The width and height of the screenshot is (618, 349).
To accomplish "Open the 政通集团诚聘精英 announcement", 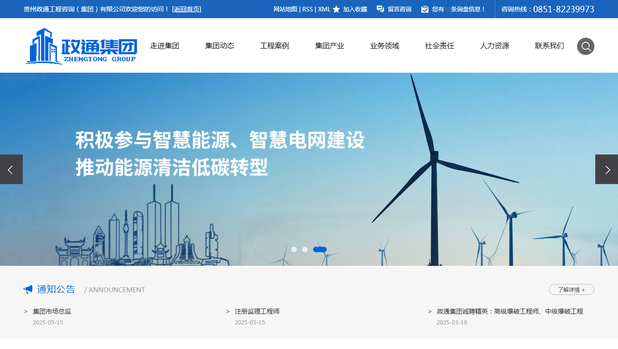I will click(x=510, y=311).
